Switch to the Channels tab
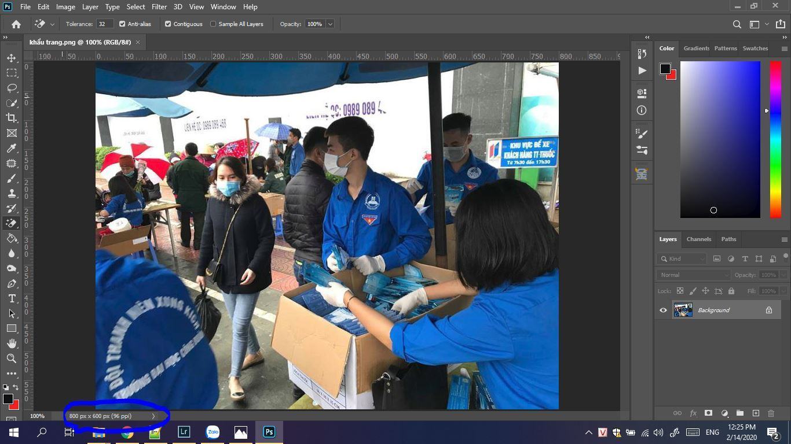Screen dimensions: 791x444 click(x=698, y=239)
